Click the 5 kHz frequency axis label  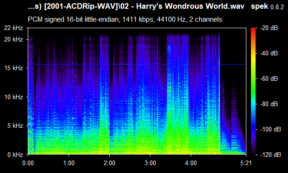pyautogui.click(x=15, y=126)
